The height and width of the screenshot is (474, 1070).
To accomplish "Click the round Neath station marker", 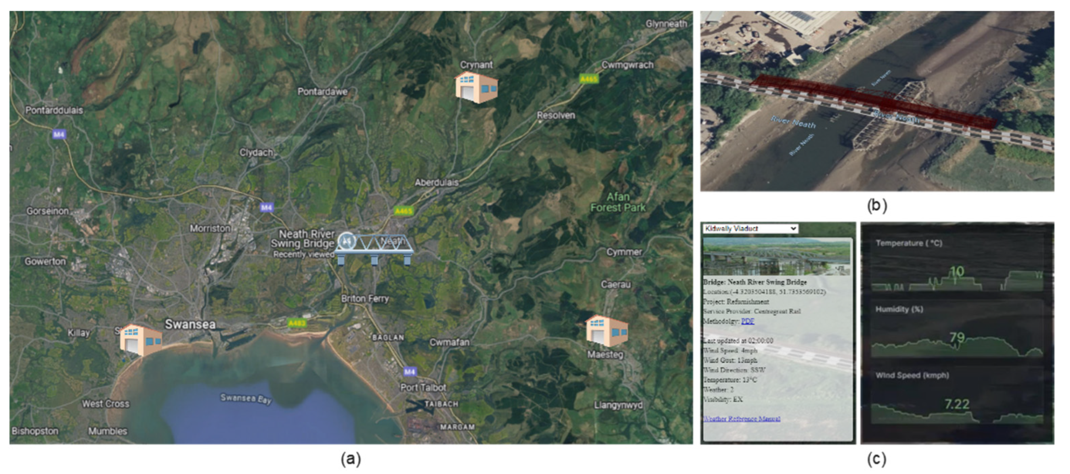I will pyautogui.click(x=346, y=241).
